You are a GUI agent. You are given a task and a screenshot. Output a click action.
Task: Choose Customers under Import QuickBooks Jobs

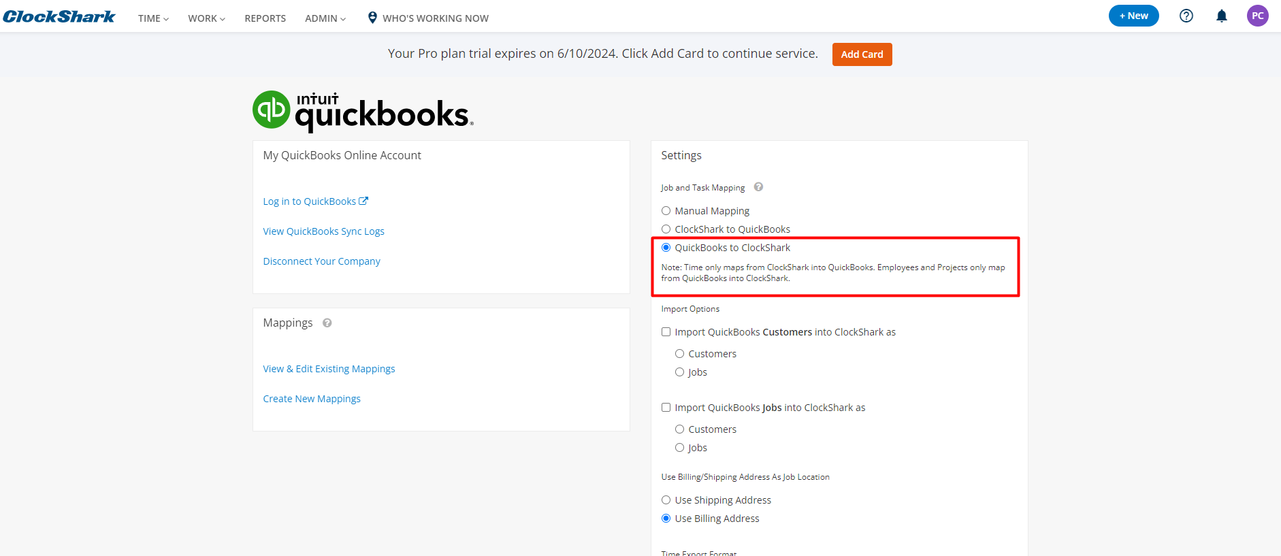click(679, 429)
